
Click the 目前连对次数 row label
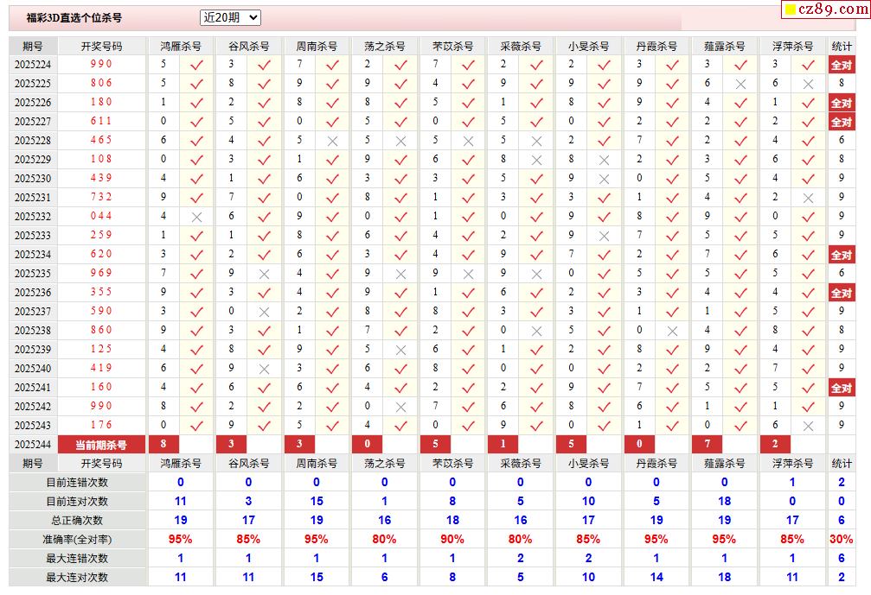(77, 502)
